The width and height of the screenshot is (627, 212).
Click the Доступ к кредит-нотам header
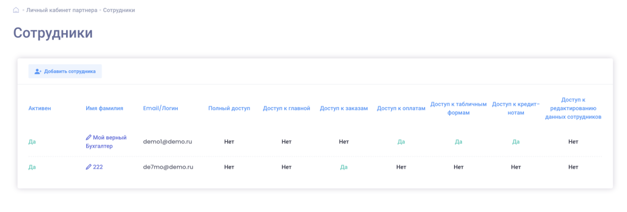click(x=515, y=108)
